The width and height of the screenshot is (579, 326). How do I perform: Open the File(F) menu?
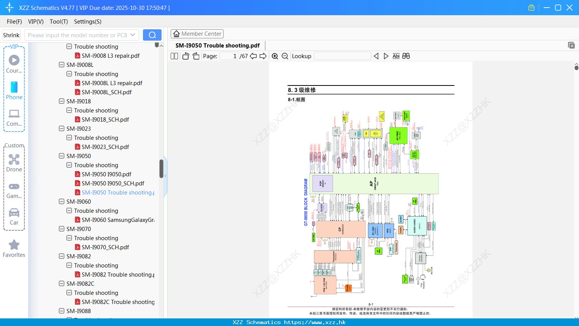[14, 22]
